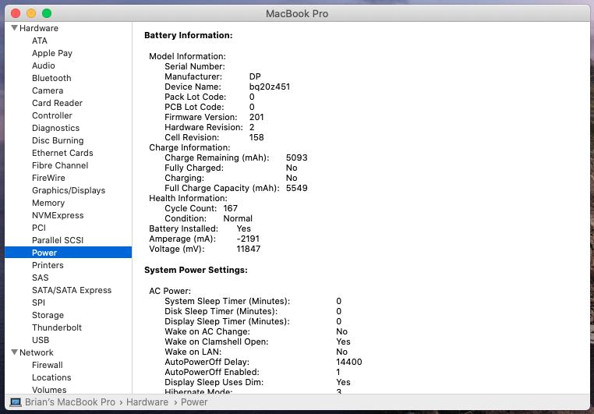
Task: Click Voltage value 11847
Action: (248, 249)
